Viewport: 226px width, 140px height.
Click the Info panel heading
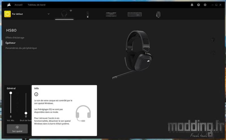click(36, 88)
